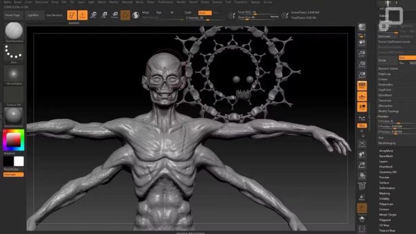
Task: Toggle the L.Sym button on right shelf
Action: pos(362,118)
